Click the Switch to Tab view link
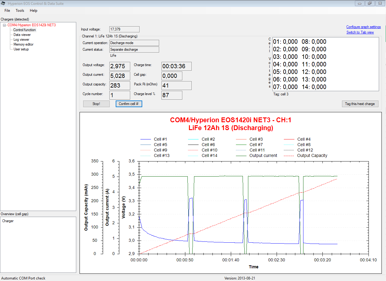This screenshot has width=386, height=281. 360,32
